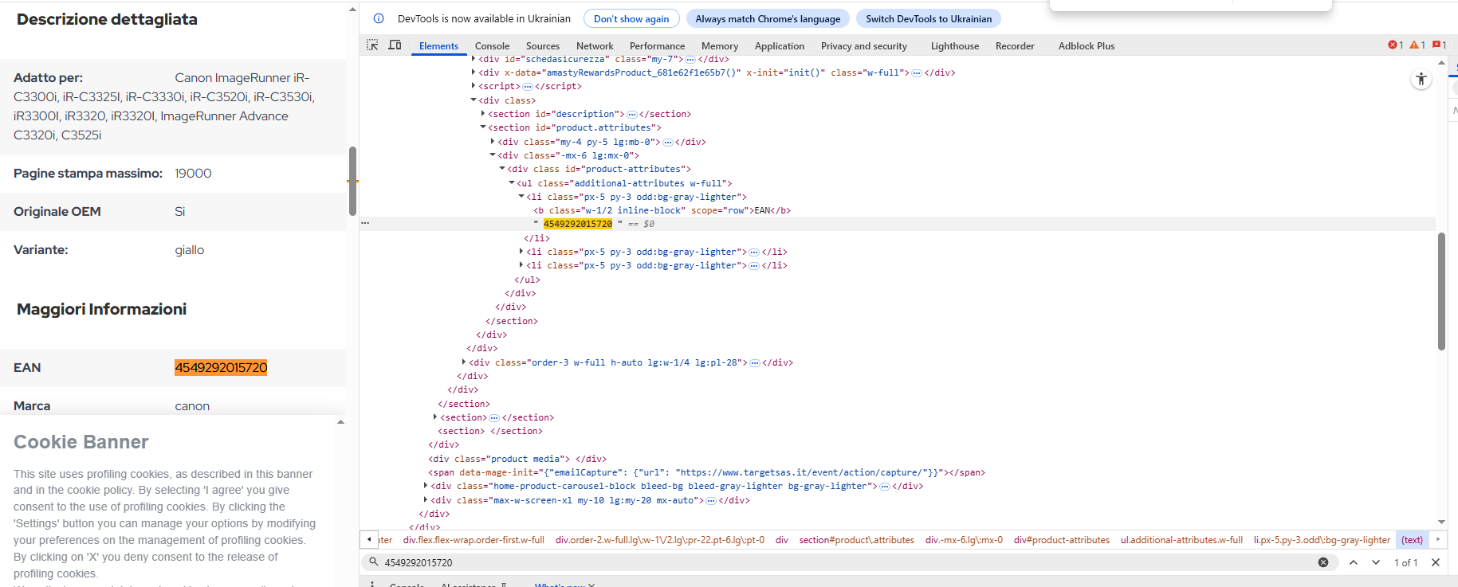Close the DevTools search bar
Screen dimensions: 1458x587
(x=1436, y=562)
